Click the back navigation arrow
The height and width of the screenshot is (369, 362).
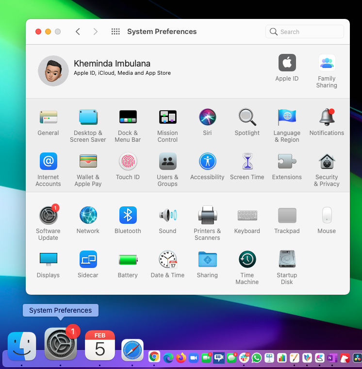point(78,32)
